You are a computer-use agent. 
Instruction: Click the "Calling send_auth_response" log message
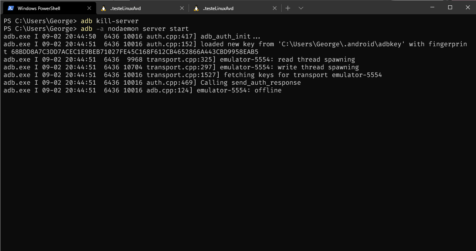point(250,83)
